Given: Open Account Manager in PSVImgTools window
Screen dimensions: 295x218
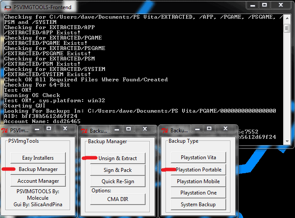Looking at the screenshot, I should tap(38, 181).
